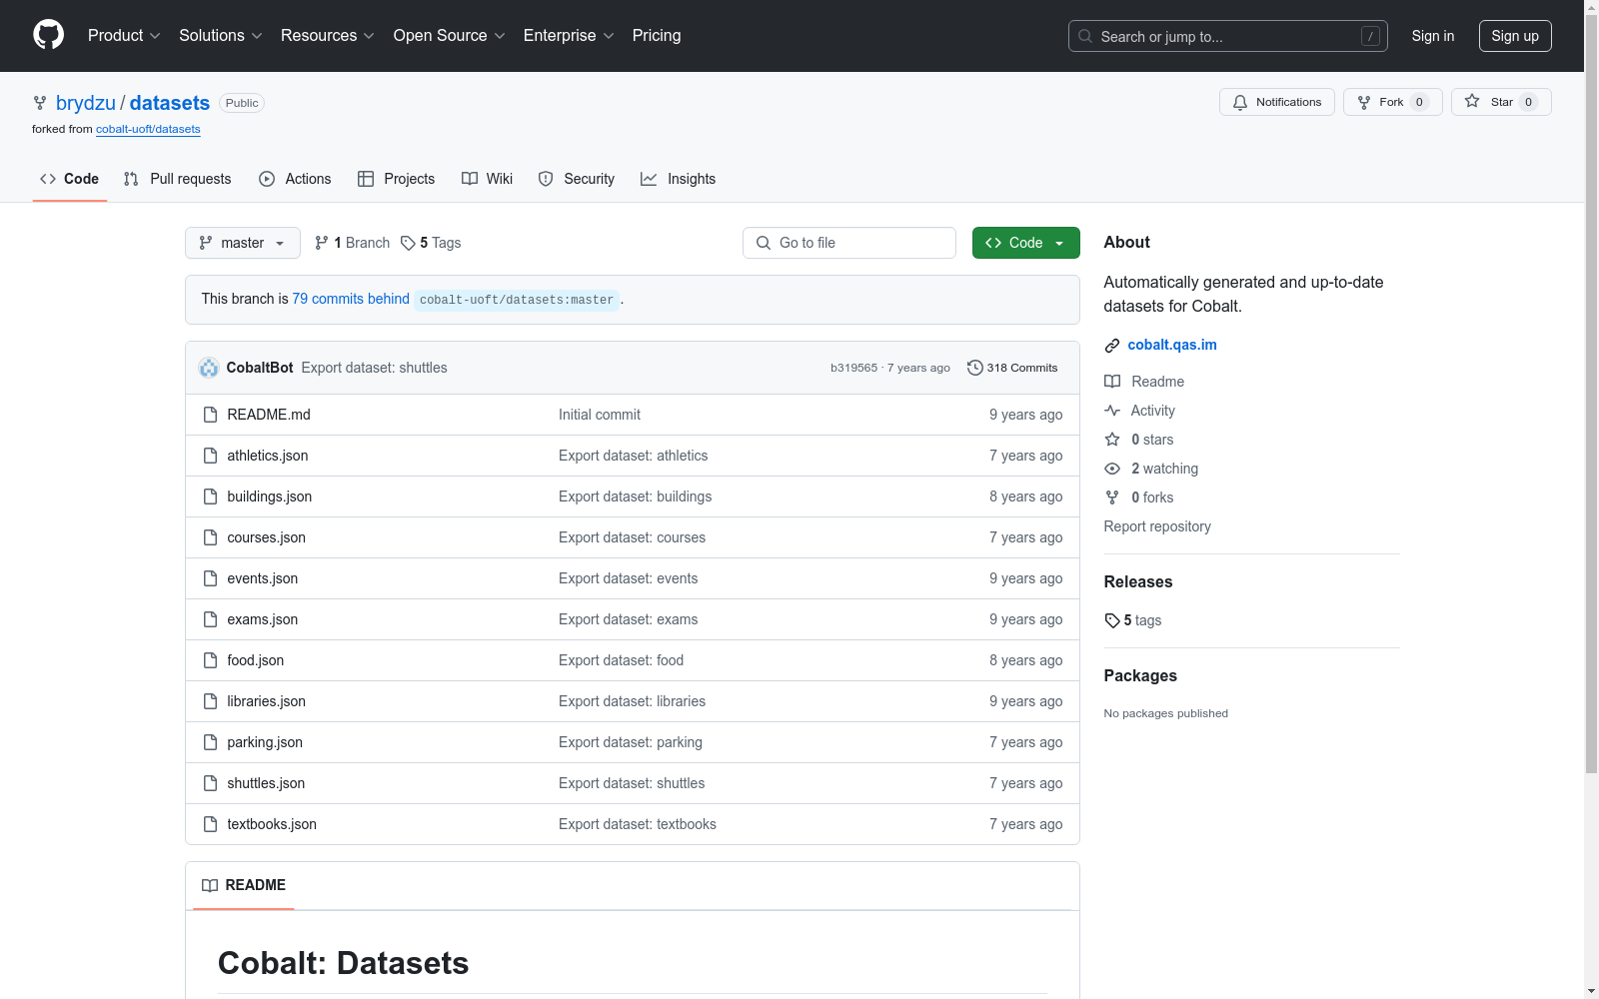This screenshot has width=1599, height=999.
Task: Open the Pull requests tab
Action: coord(177,179)
